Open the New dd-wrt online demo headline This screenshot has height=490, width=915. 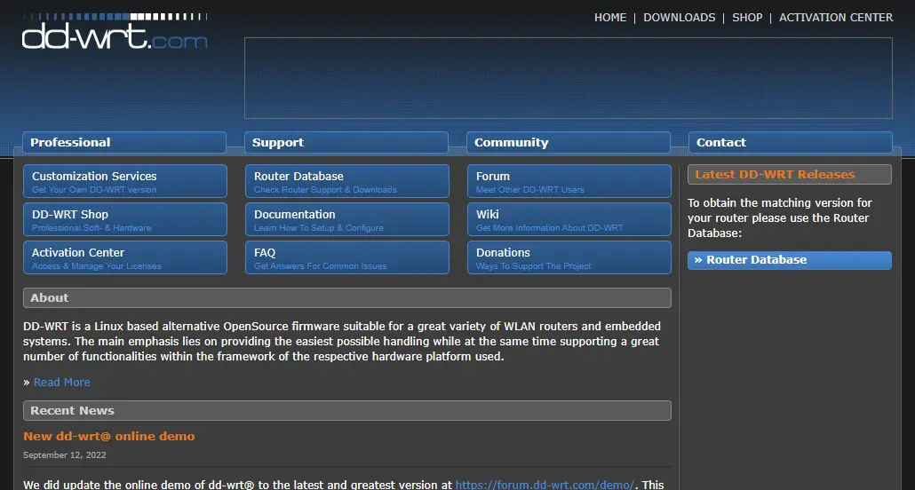click(109, 437)
